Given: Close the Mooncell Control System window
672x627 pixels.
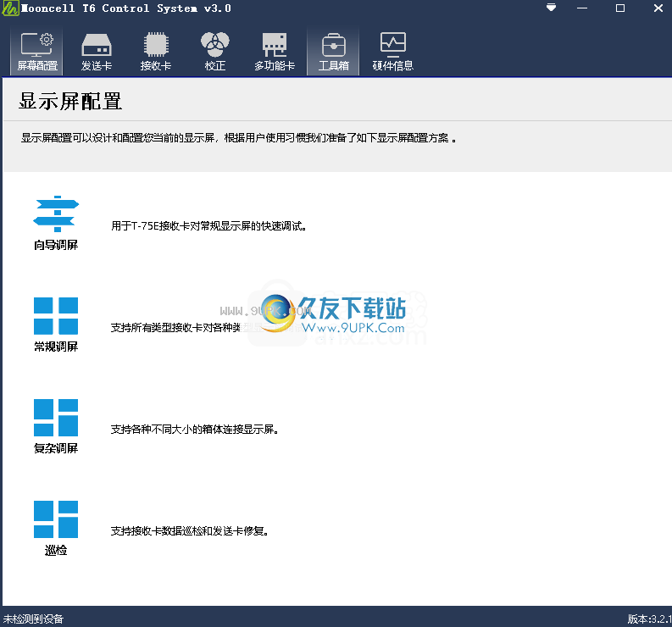Looking at the screenshot, I should click(658, 8).
